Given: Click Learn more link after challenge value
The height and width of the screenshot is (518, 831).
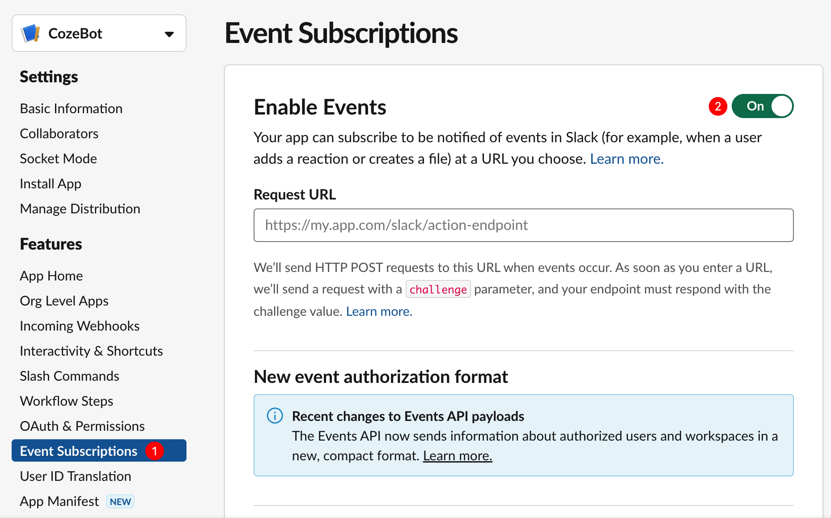Looking at the screenshot, I should click(379, 311).
